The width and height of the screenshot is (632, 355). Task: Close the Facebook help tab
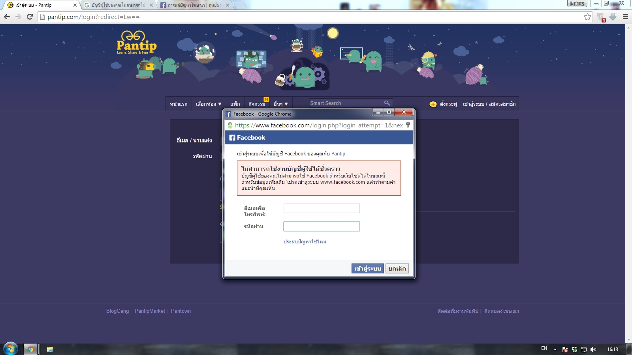[x=228, y=5]
